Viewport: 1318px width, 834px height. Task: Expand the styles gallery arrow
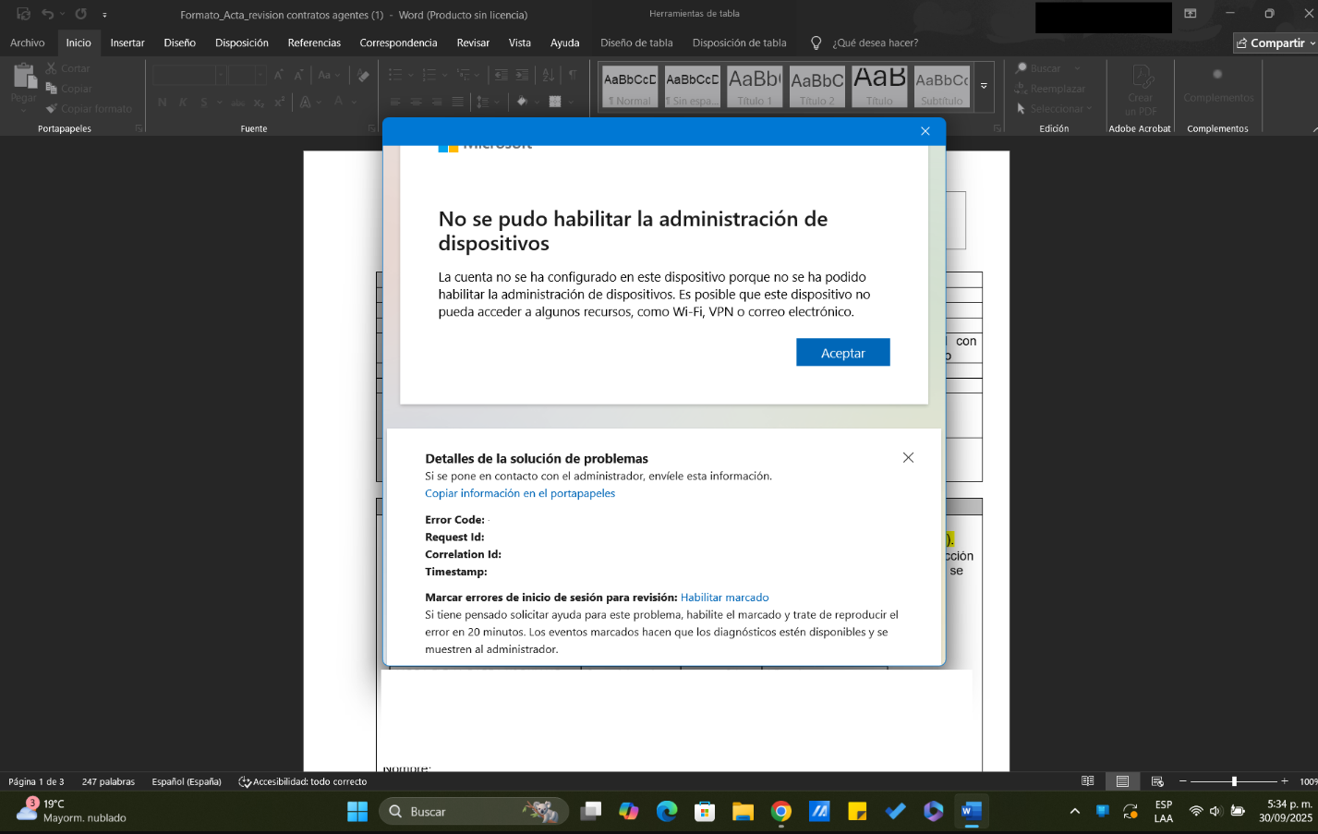[984, 86]
